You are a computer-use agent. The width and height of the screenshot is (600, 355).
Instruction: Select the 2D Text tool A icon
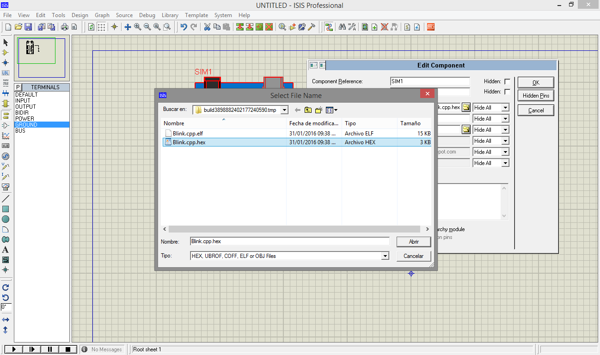6,250
